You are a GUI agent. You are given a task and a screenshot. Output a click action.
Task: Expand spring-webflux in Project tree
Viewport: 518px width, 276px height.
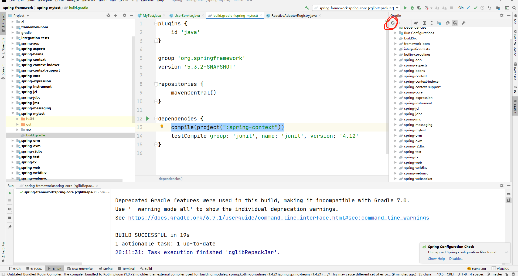pyautogui.click(x=12, y=173)
